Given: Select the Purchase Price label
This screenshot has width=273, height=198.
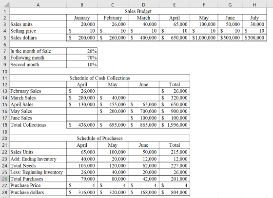Looking at the screenshot, I should click(x=38, y=185).
